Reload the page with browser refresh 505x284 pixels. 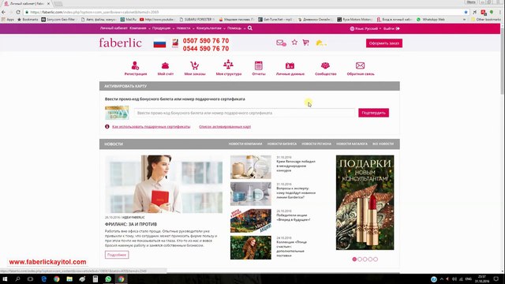(18, 13)
